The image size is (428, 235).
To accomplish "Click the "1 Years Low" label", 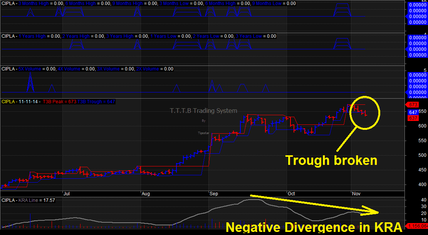I will pos(163,36).
